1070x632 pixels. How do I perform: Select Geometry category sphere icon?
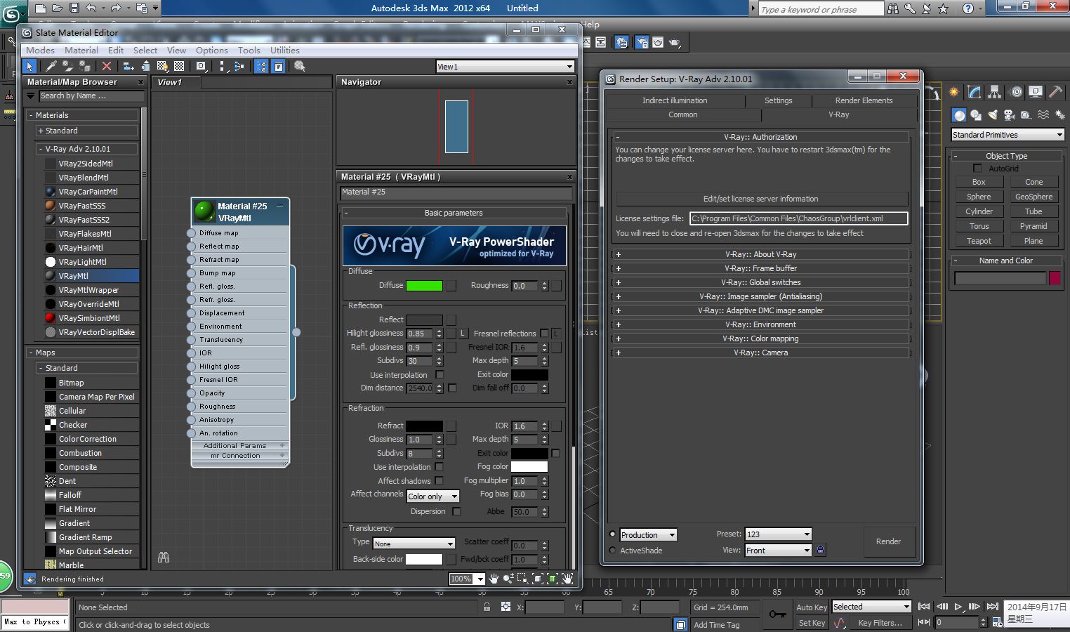tap(959, 114)
